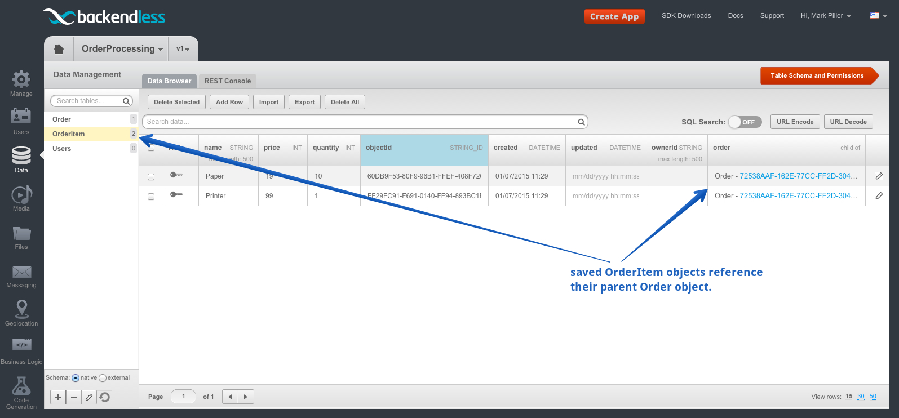Image resolution: width=899 pixels, height=418 pixels.
Task: Click the Import button
Action: tap(269, 102)
